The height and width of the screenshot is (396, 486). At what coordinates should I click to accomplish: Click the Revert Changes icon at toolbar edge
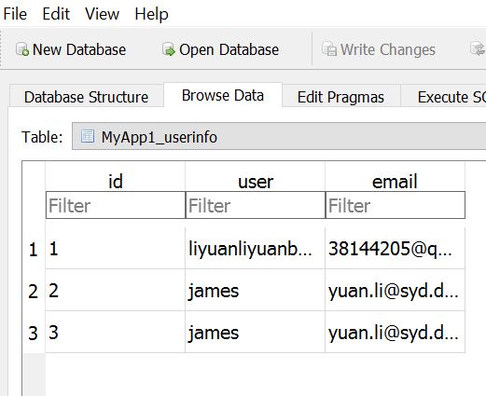coord(479,48)
